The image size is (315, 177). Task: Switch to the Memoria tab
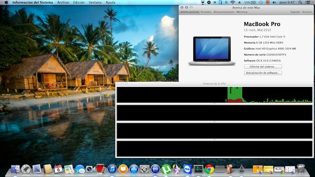pos(242,12)
